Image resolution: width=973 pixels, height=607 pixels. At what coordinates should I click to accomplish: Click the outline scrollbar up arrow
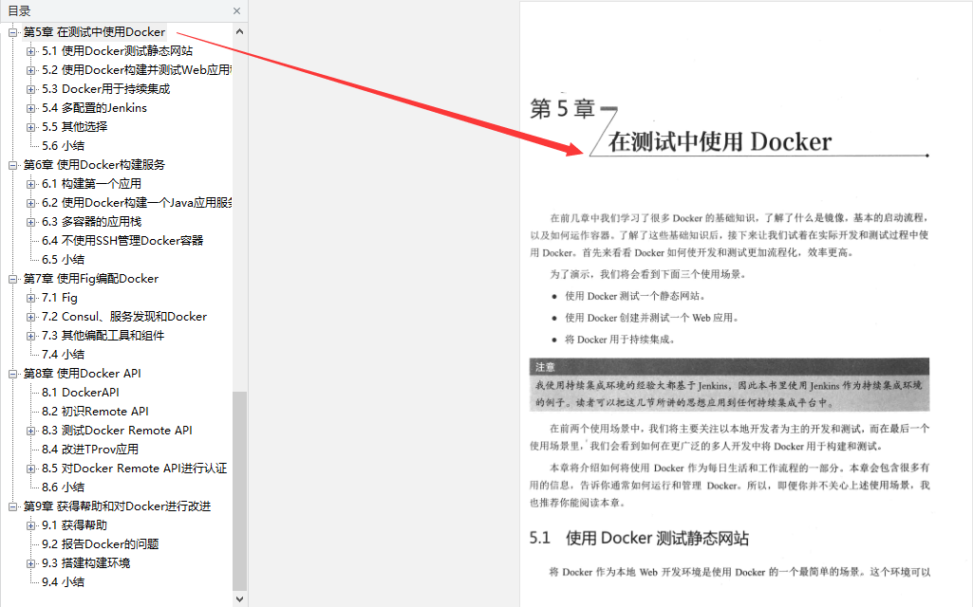point(239,31)
